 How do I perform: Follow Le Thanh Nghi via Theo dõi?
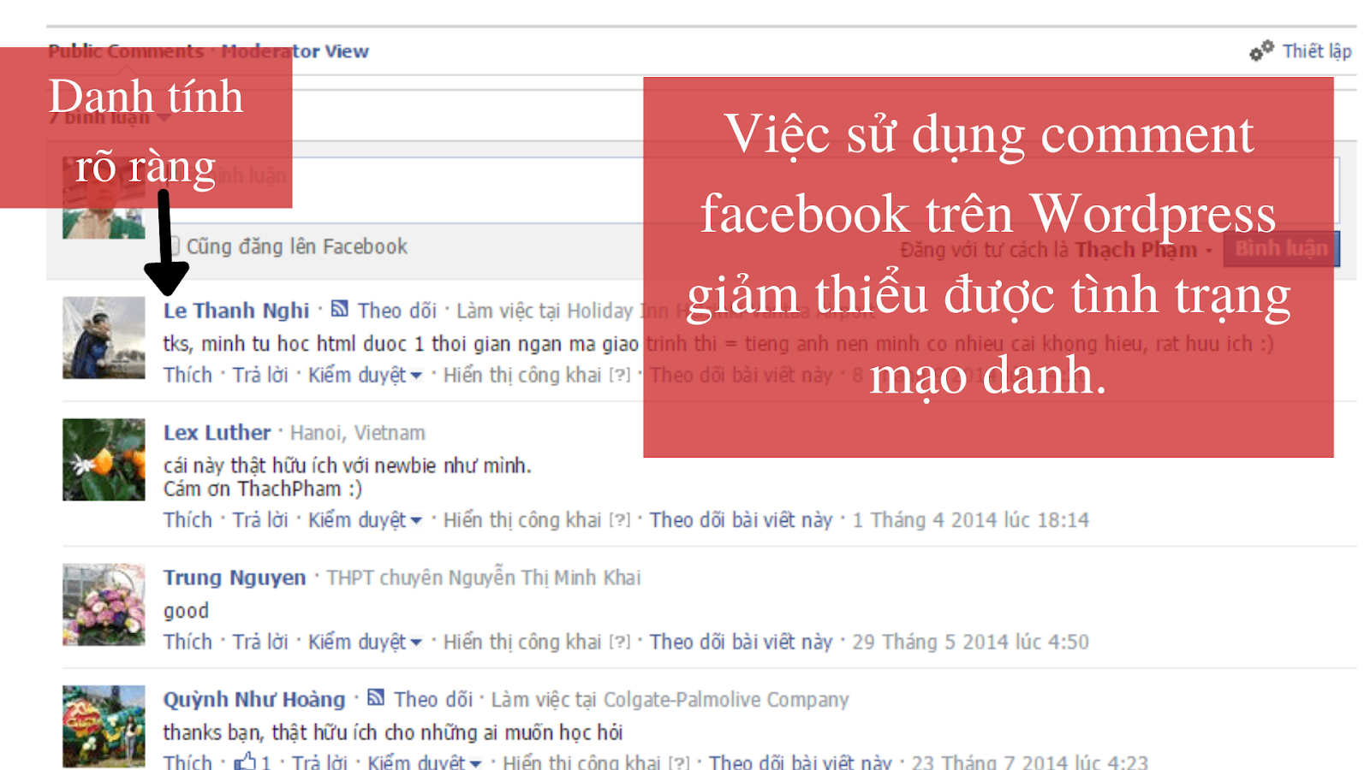pos(397,311)
